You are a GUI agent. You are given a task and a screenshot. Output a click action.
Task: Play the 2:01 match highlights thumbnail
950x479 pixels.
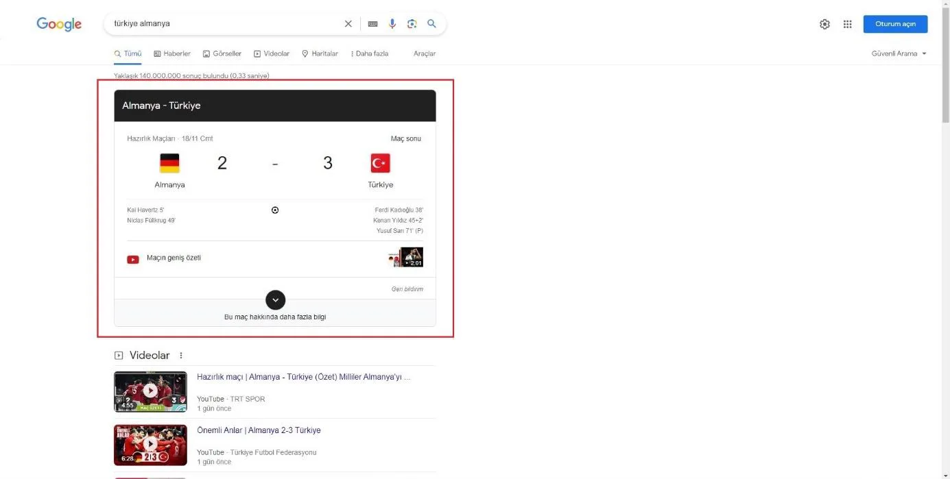click(x=405, y=257)
